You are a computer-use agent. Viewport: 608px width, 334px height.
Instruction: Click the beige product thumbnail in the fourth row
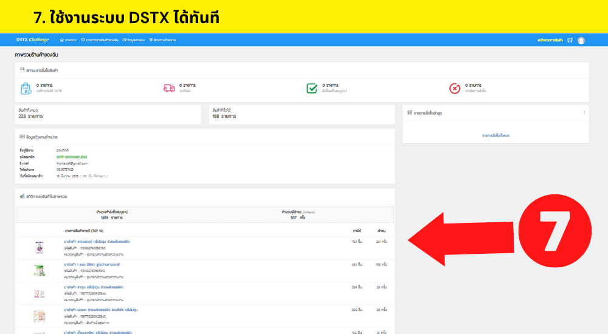click(x=39, y=316)
